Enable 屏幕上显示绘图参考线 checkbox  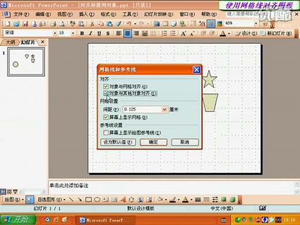pos(106,132)
